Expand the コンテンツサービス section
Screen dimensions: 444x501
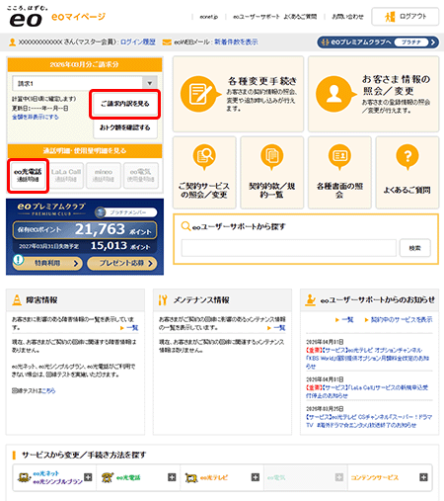pyautogui.click(x=423, y=477)
